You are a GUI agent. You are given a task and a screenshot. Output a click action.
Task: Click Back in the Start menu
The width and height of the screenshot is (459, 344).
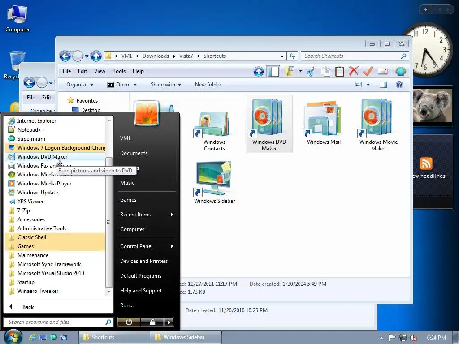pos(59,307)
